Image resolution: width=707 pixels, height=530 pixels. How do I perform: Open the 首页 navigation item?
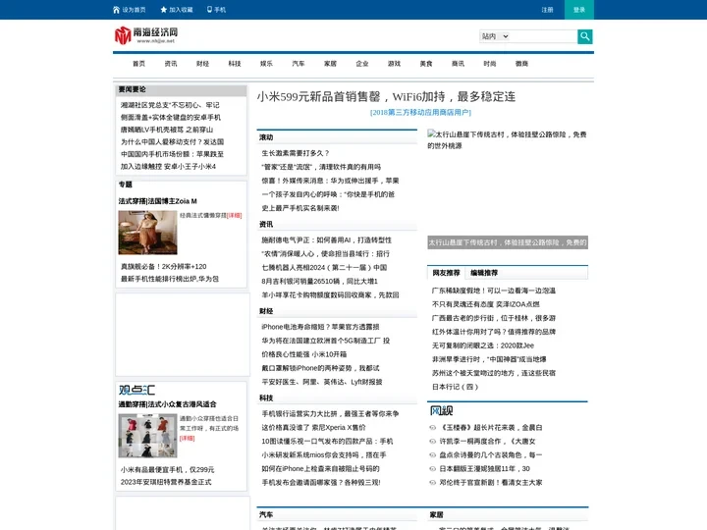pos(138,64)
